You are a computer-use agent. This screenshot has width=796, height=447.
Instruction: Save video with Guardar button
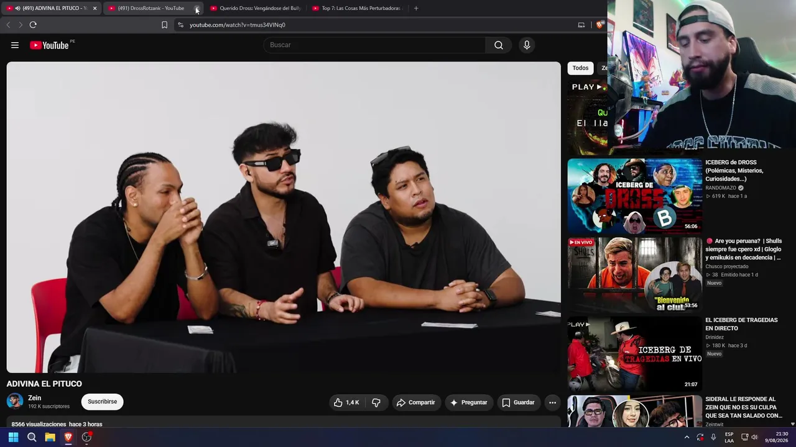pyautogui.click(x=518, y=402)
